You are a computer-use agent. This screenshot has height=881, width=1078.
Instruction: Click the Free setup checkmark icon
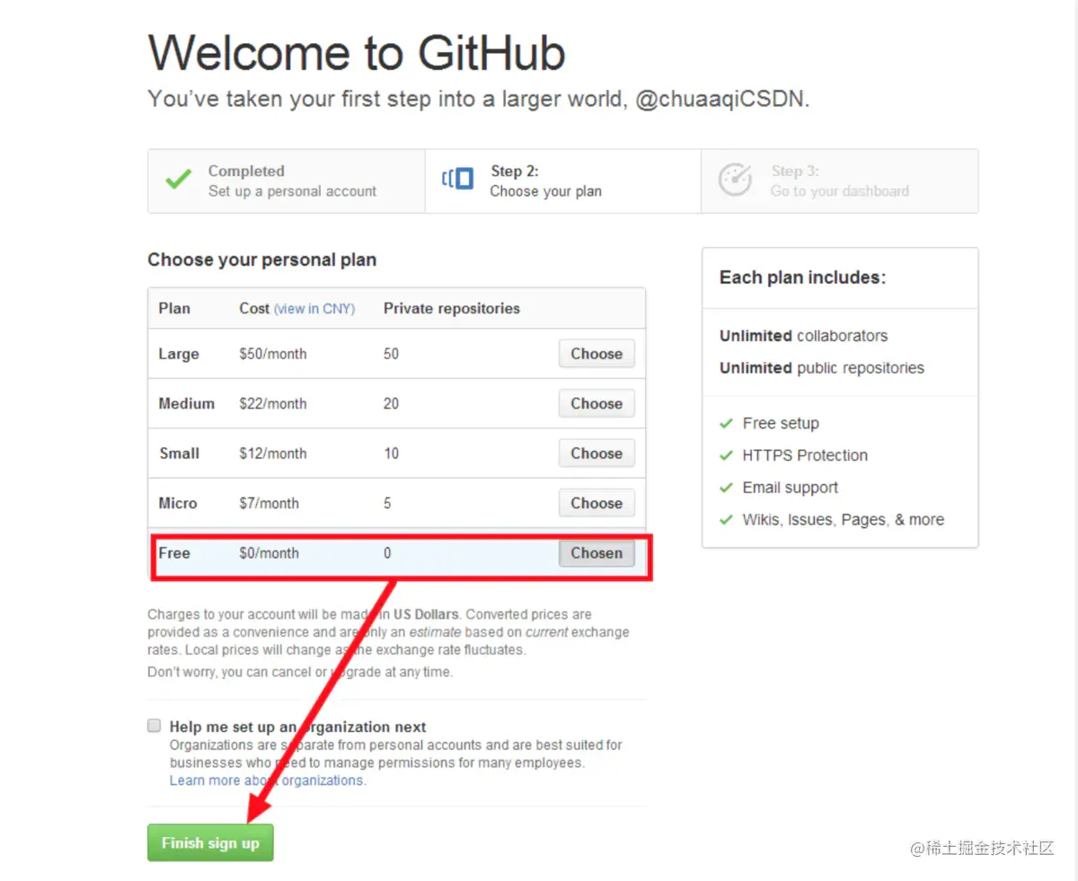(x=726, y=423)
